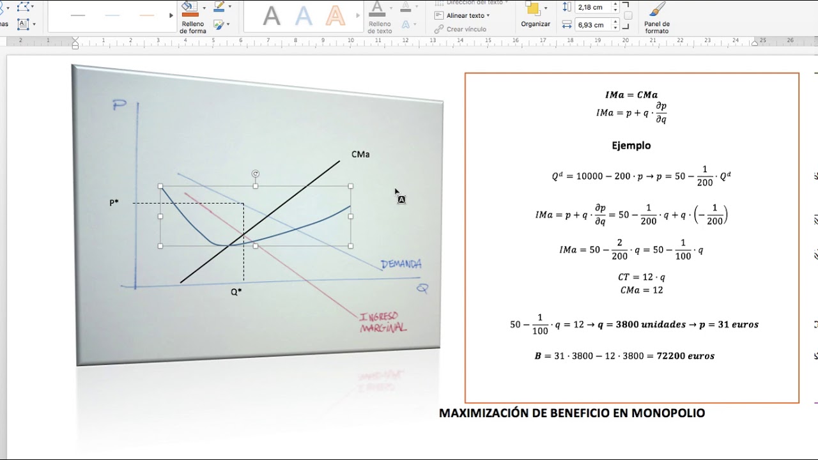Click the Relleno de forma paint bucket

point(190,8)
